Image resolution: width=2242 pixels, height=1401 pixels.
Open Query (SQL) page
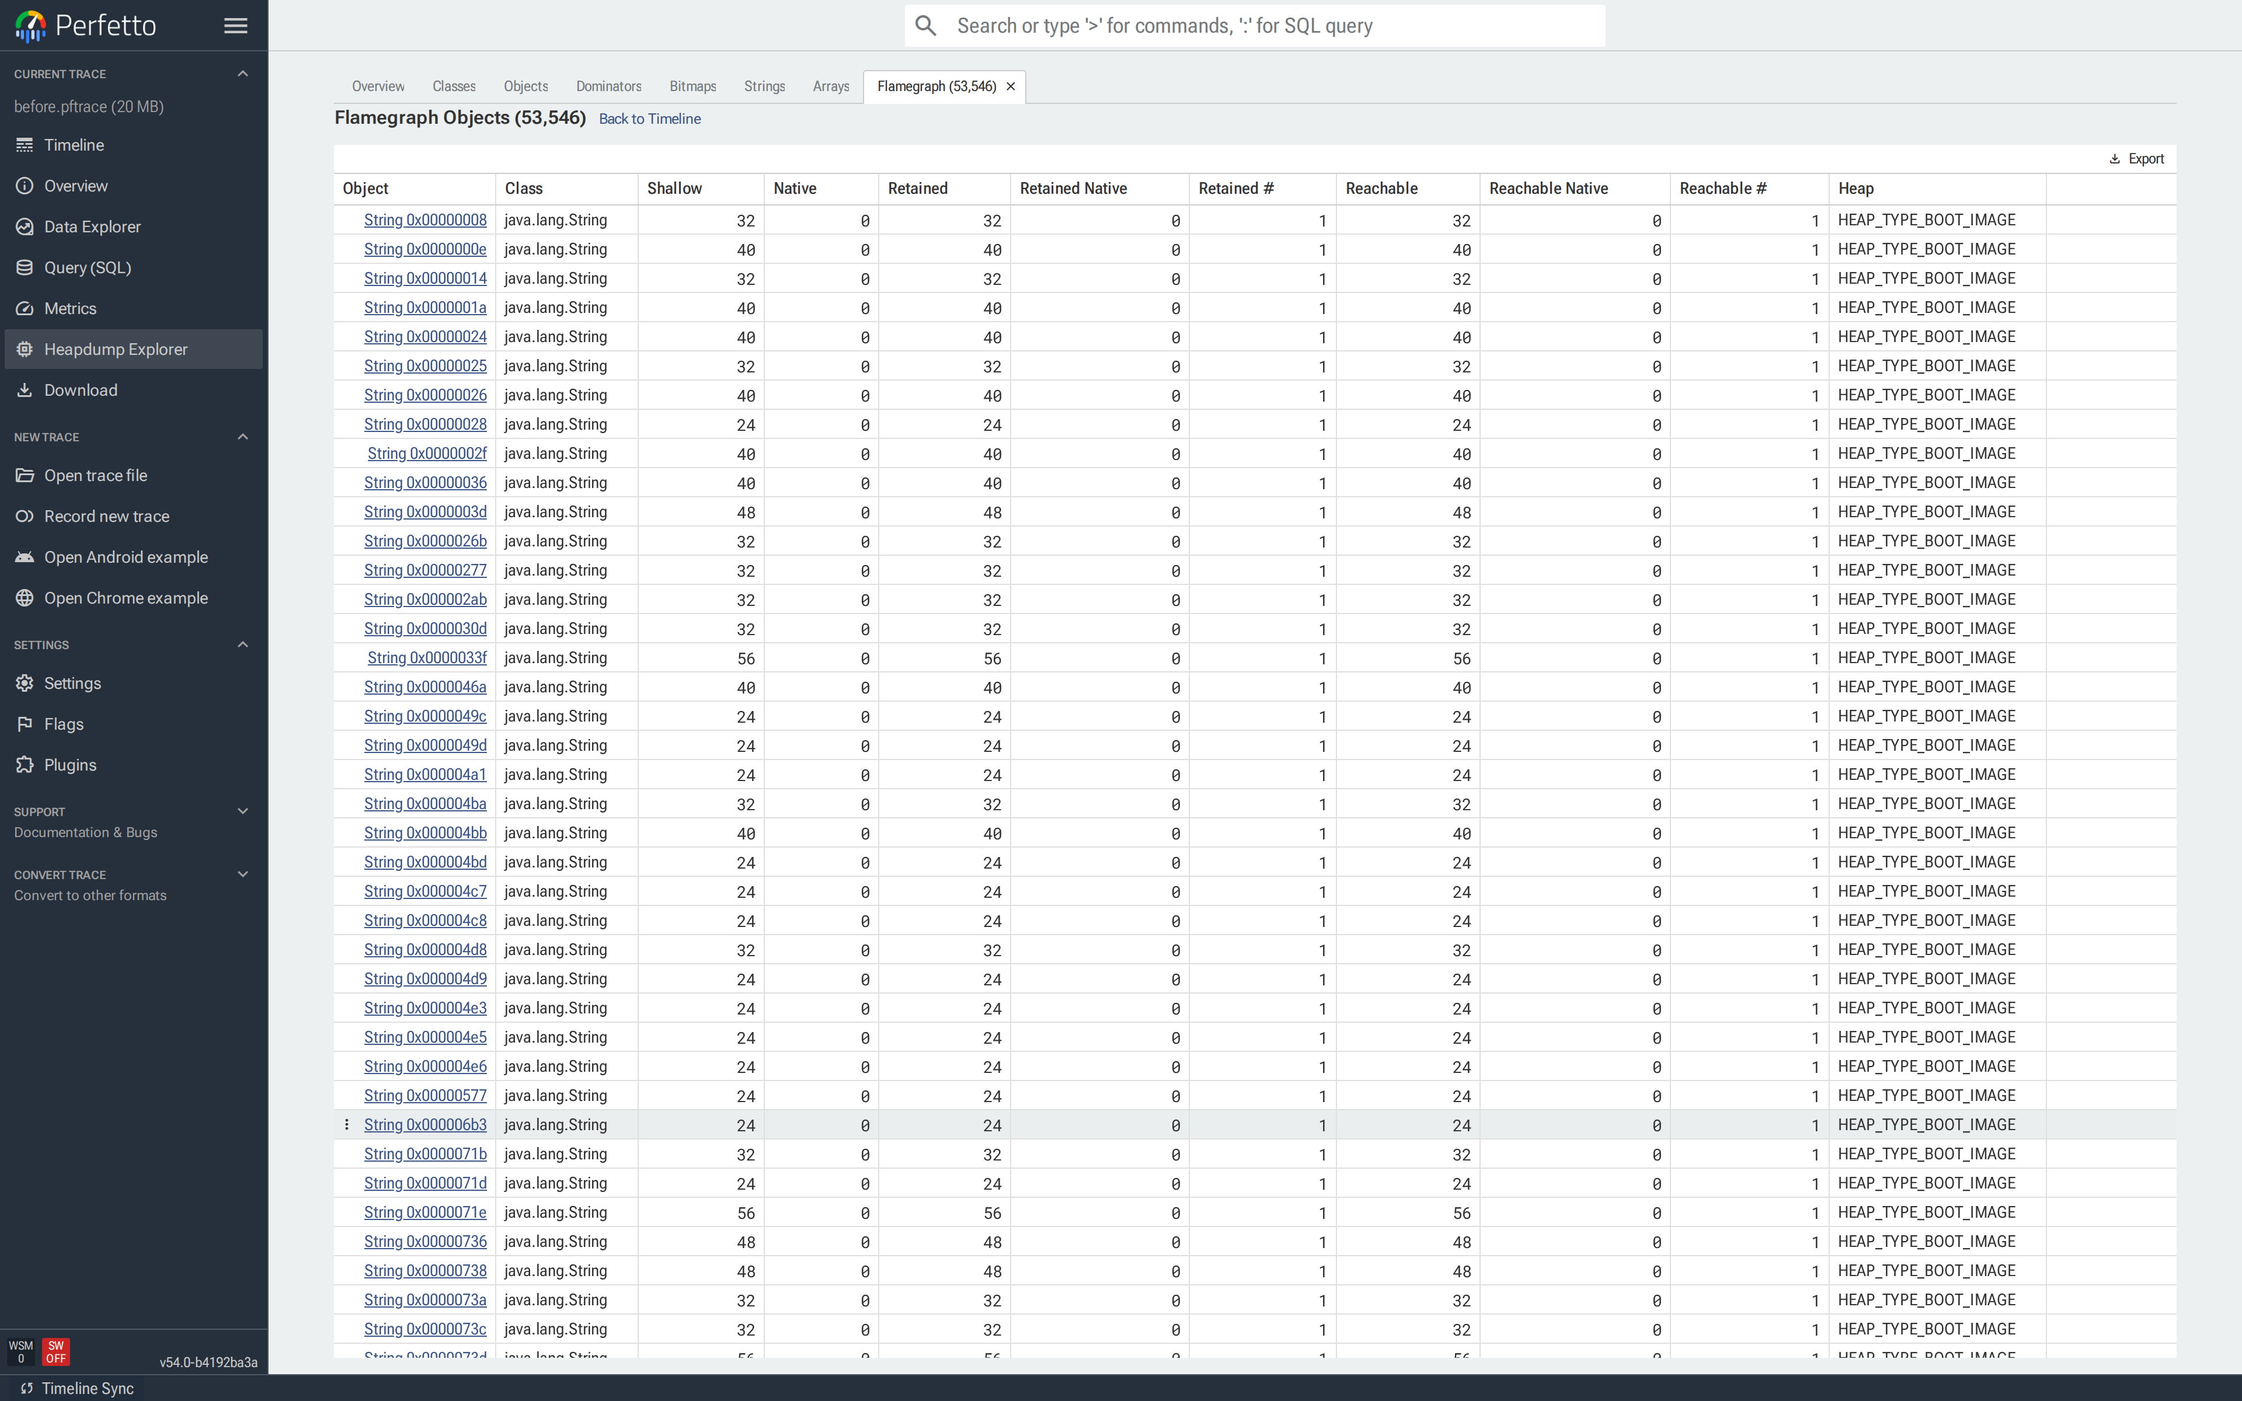[x=87, y=268]
